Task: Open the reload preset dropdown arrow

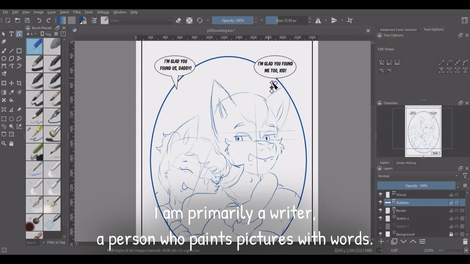Action: tap(208, 21)
